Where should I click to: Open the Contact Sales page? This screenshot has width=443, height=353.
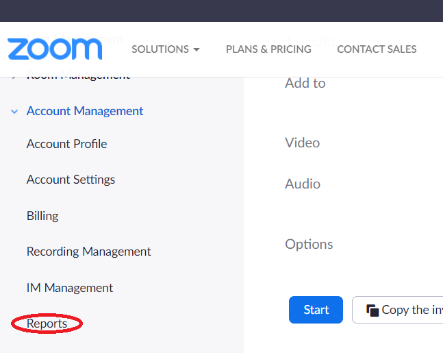point(377,49)
